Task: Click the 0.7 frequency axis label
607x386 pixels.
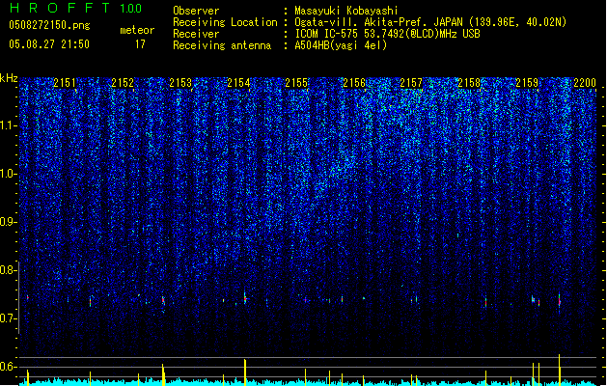Action: tap(9, 318)
